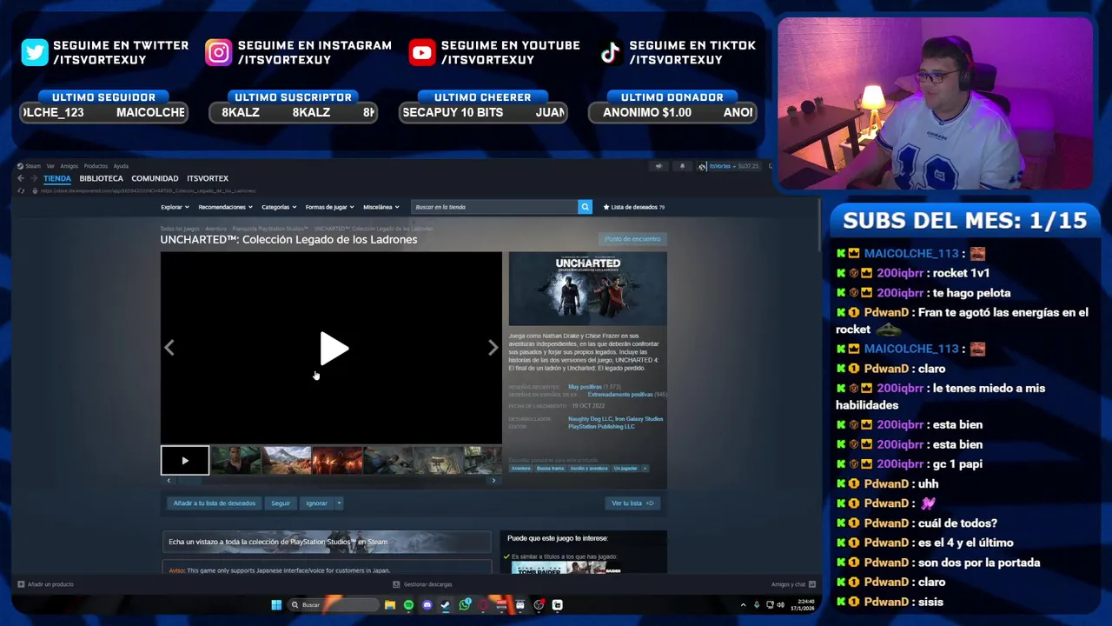1112x626 pixels.
Task: Expand the Explorar dropdown
Action: tap(174, 207)
